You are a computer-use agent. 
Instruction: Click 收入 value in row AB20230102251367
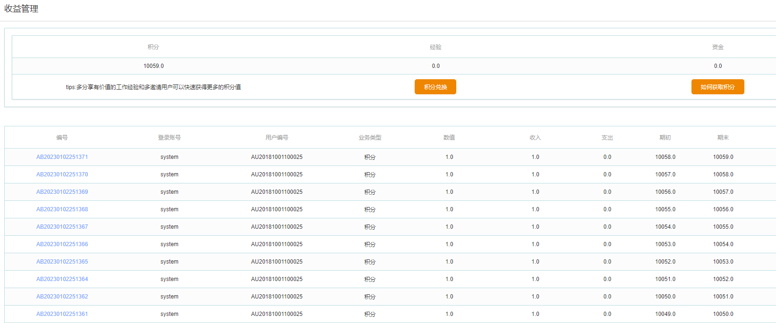pos(535,227)
